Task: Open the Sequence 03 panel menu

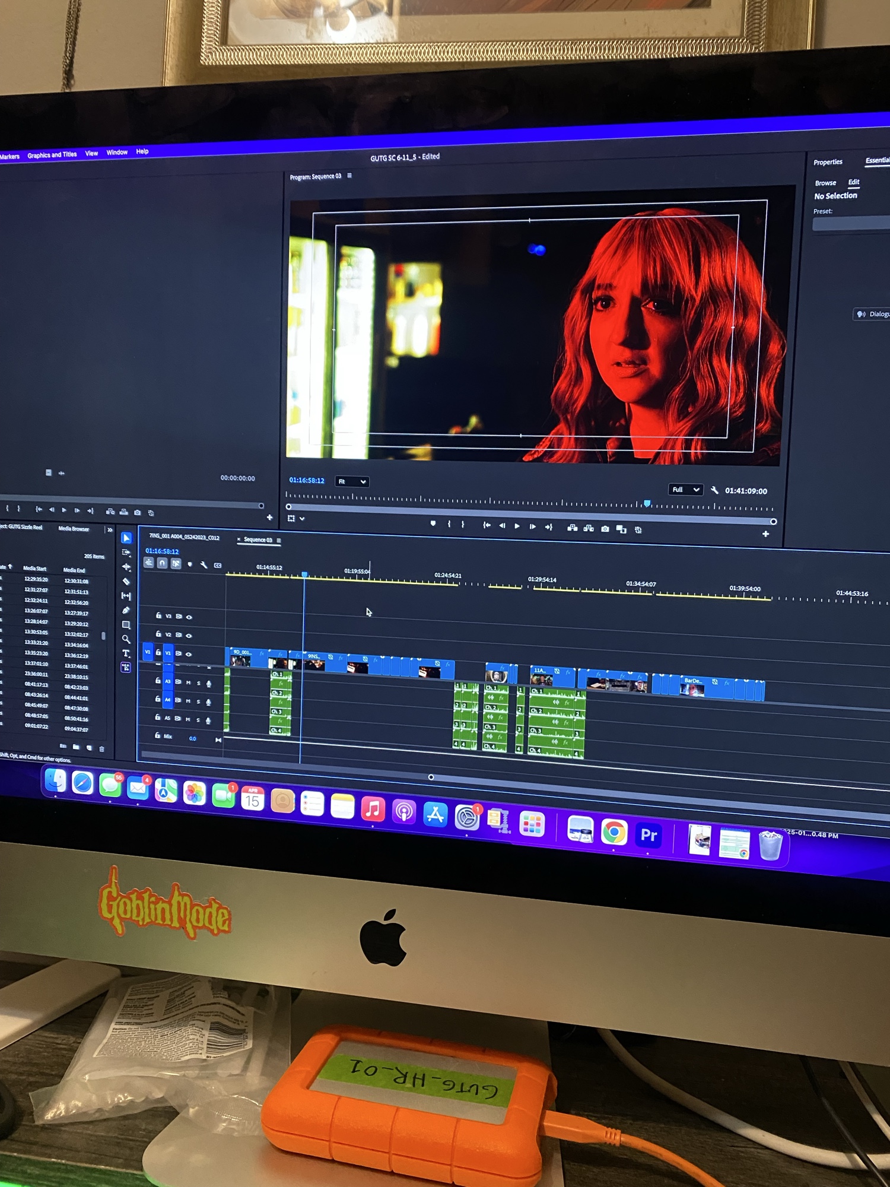Action: pyautogui.click(x=279, y=540)
